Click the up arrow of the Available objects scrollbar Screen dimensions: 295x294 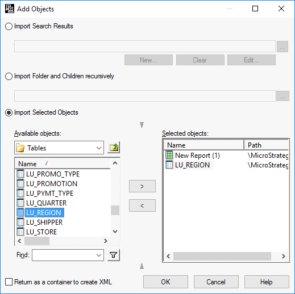(115, 163)
